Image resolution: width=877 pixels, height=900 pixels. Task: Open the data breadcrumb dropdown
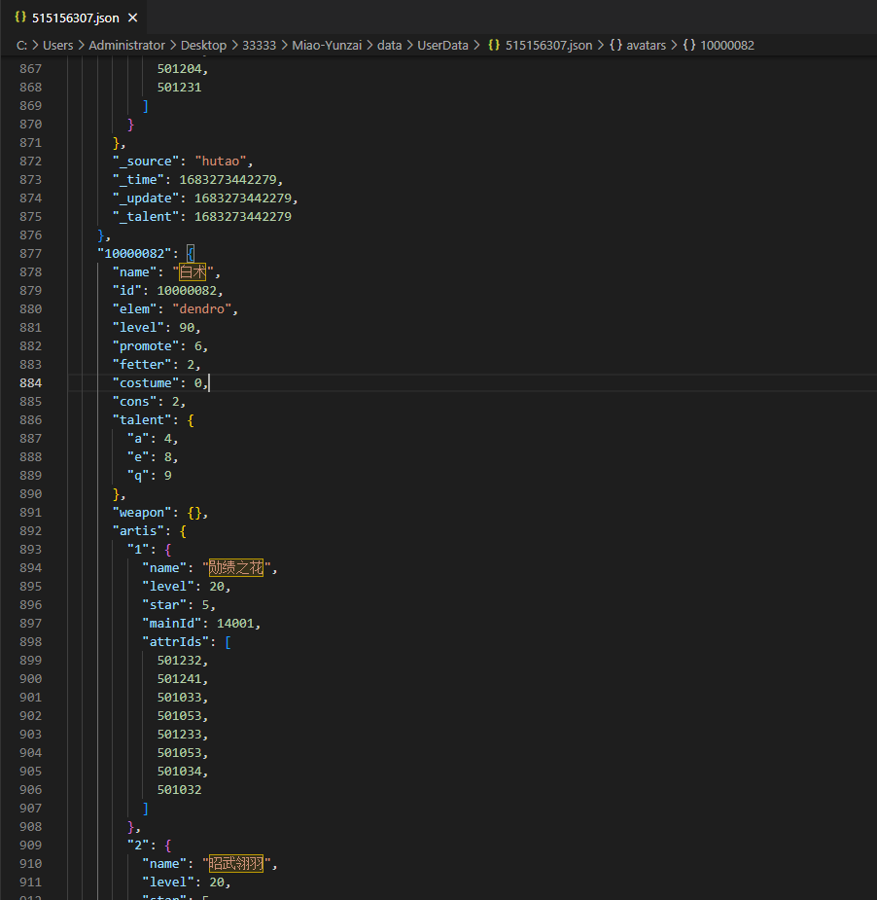389,45
